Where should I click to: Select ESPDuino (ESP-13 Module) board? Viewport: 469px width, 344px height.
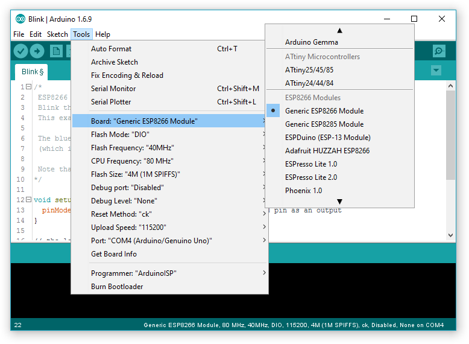tap(339, 138)
